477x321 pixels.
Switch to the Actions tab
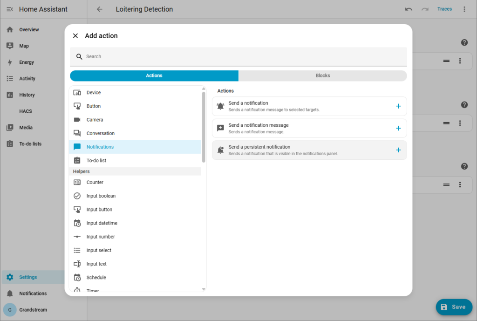coord(154,75)
